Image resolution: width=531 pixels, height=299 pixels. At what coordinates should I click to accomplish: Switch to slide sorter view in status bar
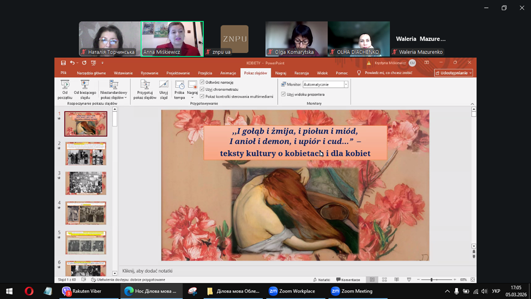click(384, 279)
